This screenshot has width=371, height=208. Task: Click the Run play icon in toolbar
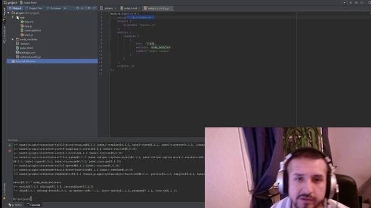351,2
